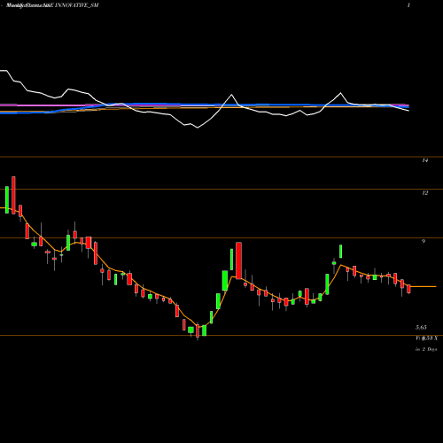
Task: Click the lowest candle at the chart bottom
Action: coord(198,331)
